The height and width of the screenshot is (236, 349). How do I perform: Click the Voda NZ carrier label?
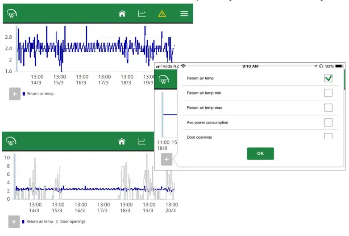171,66
